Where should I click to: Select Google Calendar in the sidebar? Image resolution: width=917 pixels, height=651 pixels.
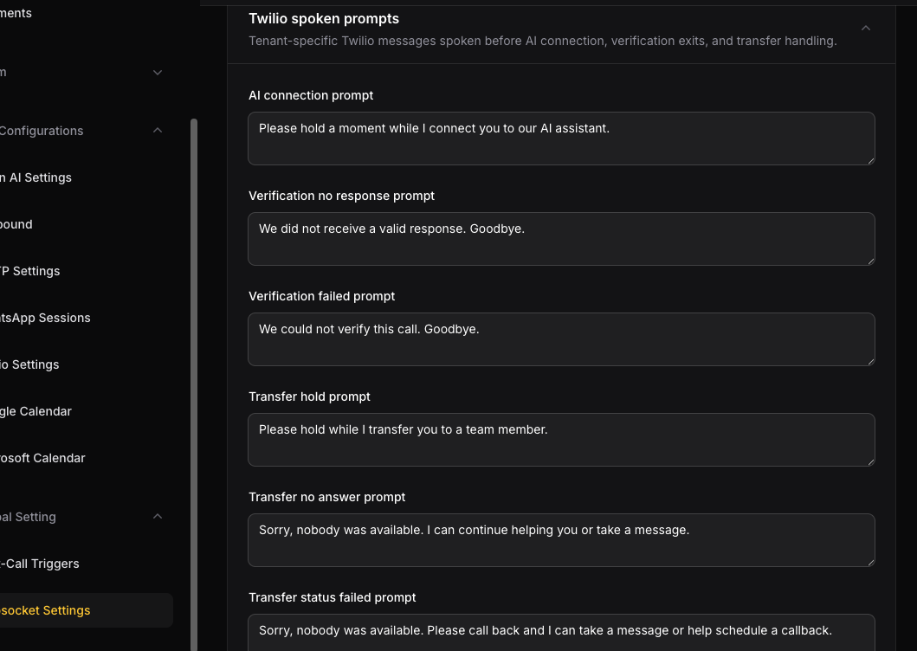click(x=36, y=412)
